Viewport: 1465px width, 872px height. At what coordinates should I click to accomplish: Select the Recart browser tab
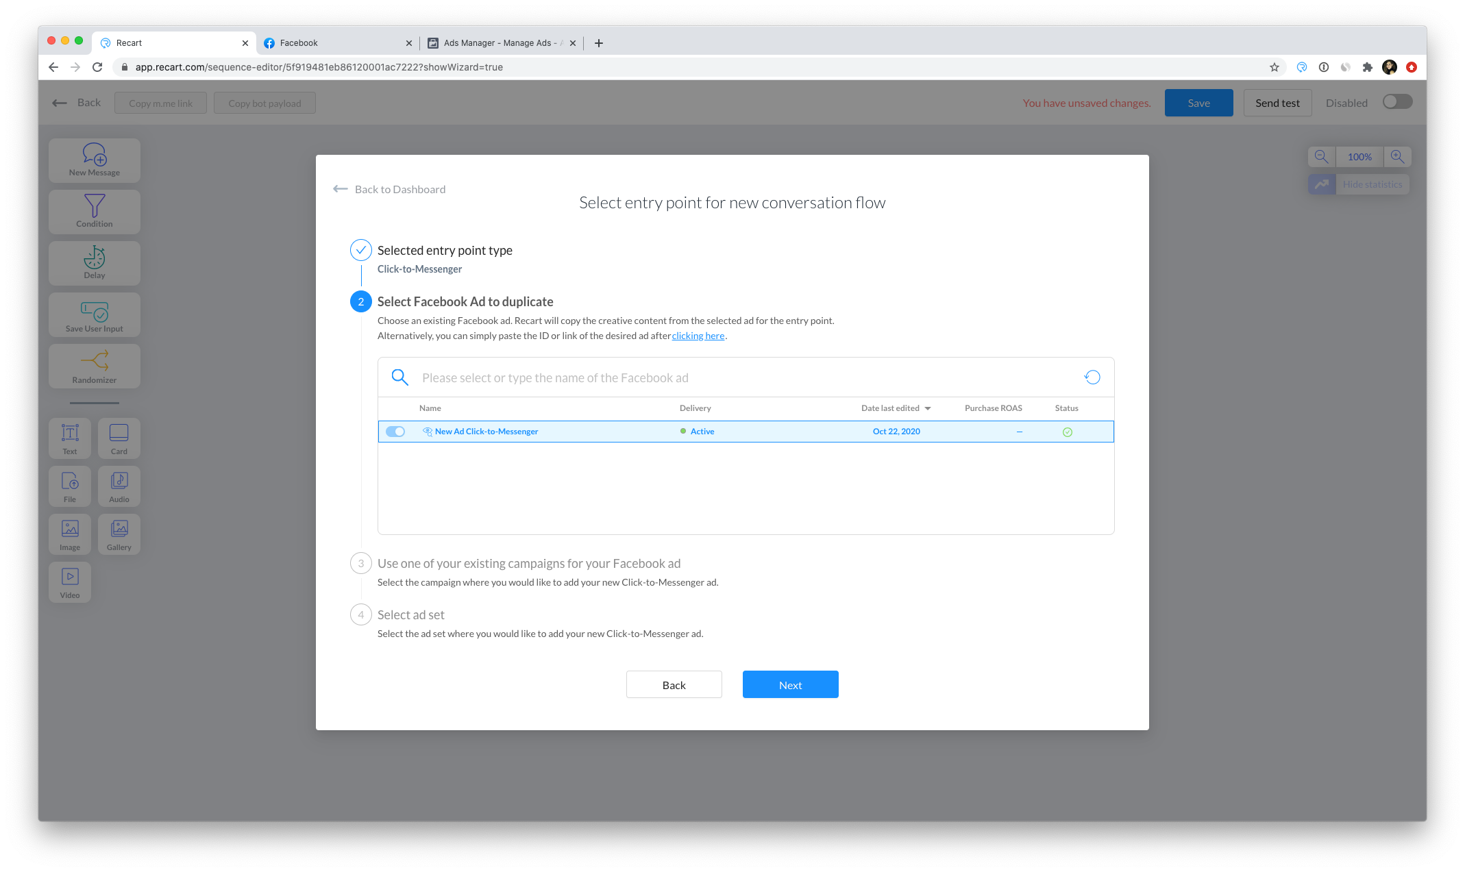point(175,43)
